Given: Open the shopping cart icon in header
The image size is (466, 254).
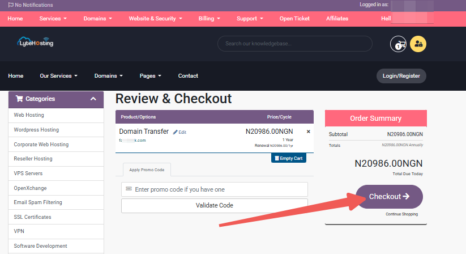Looking at the screenshot, I should pos(398,44).
